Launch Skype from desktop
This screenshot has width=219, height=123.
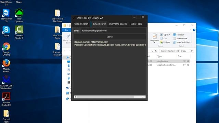(x=6, y=31)
